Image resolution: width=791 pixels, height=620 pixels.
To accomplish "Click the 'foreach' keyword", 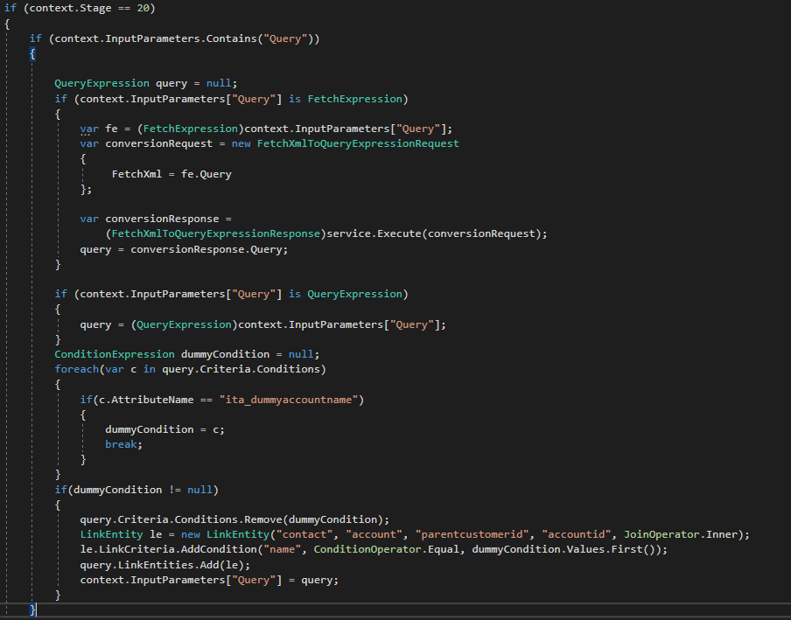I will tap(77, 370).
